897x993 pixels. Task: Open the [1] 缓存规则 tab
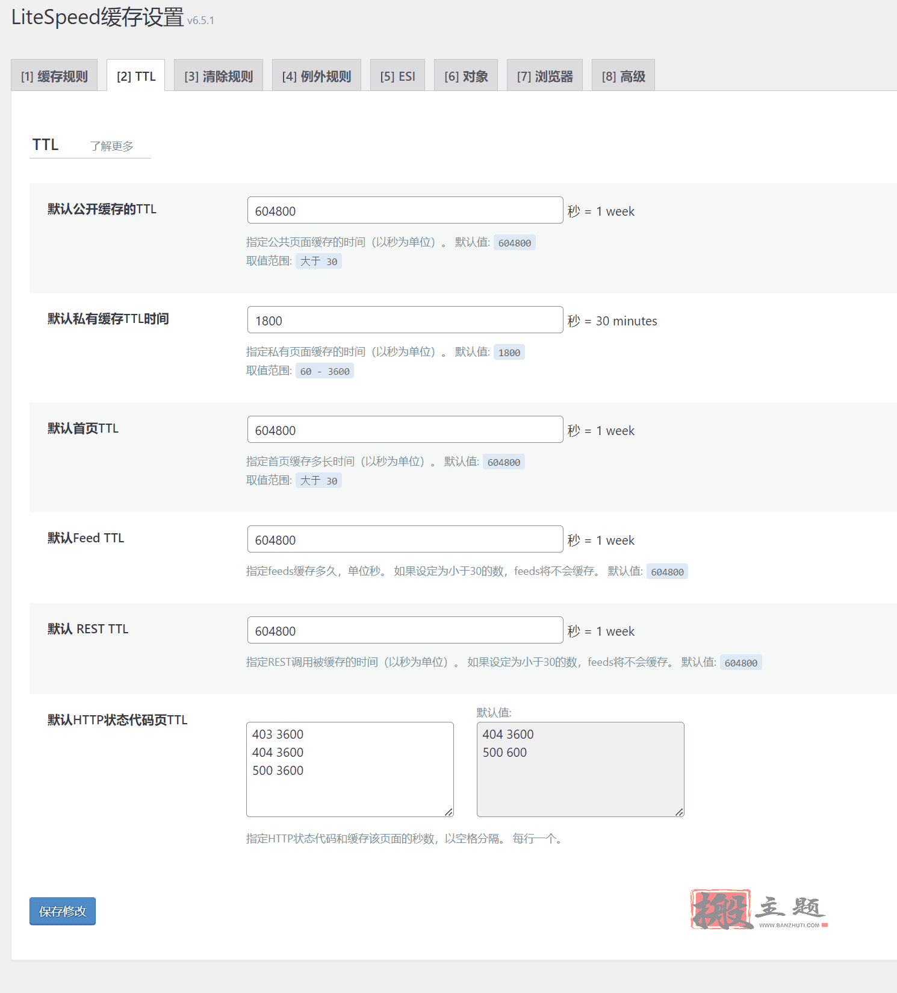pos(54,76)
